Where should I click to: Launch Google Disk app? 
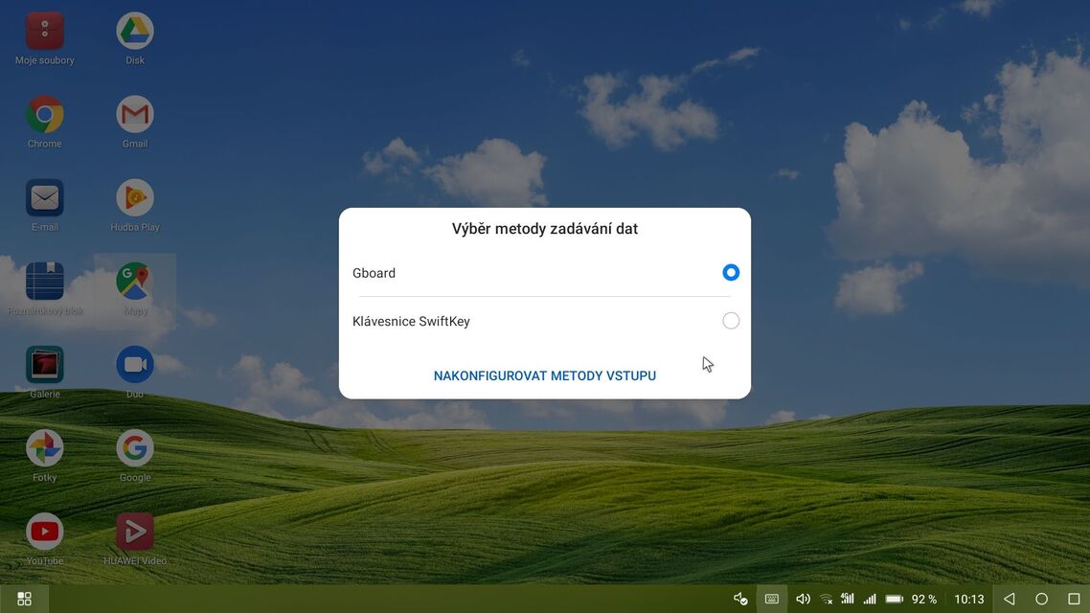(135, 32)
